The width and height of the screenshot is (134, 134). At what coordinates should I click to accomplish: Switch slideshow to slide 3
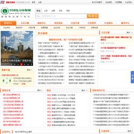[18, 64]
